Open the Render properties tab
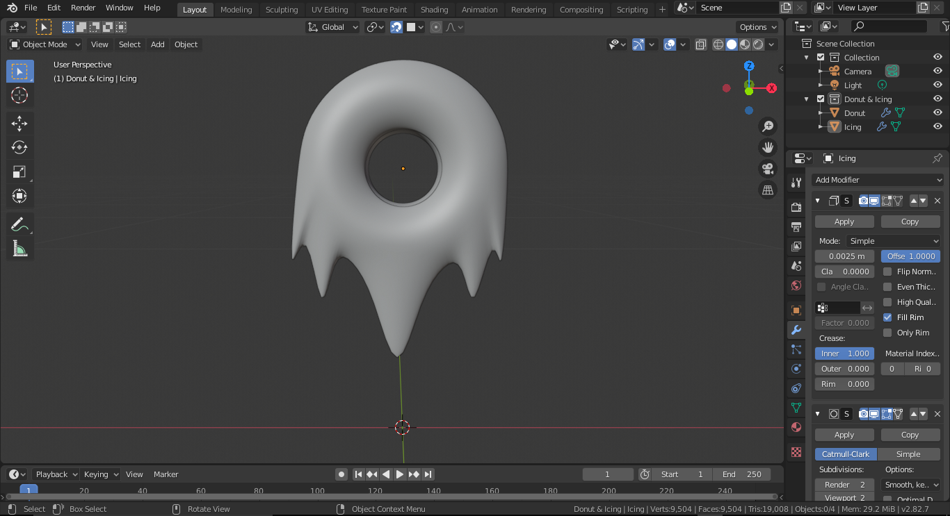950x516 pixels. coord(797,207)
